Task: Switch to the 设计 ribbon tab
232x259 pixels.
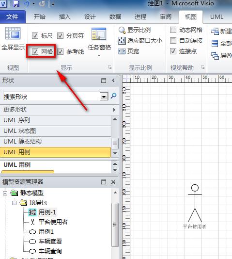Action: [90, 16]
